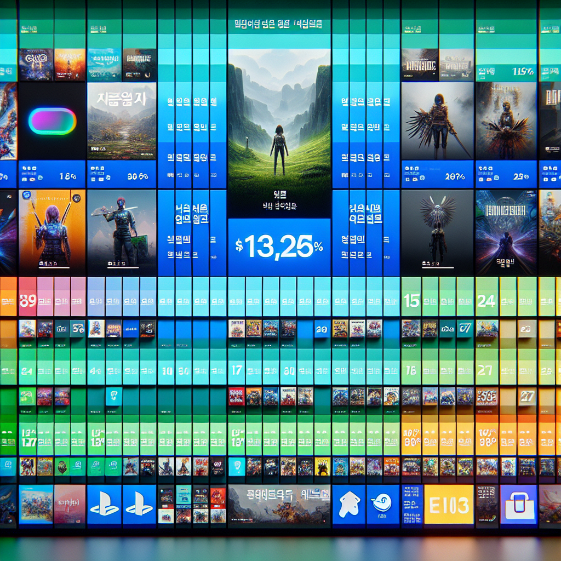This screenshot has width=561, height=561.
Task: Select the beige embossed 20 tile
Action: coord(526,329)
